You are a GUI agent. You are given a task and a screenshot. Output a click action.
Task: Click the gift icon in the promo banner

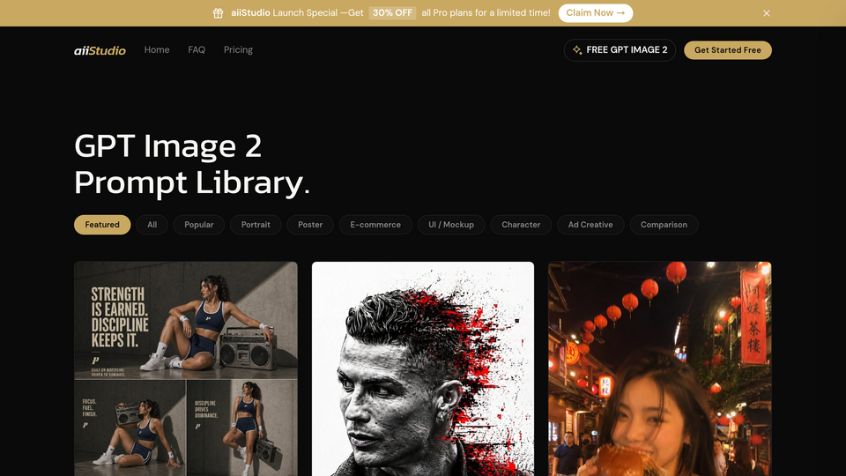tap(218, 13)
